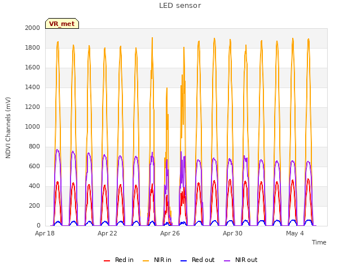Click the Apr 18 x-axis tick label
361x271 pixels.
click(45, 233)
